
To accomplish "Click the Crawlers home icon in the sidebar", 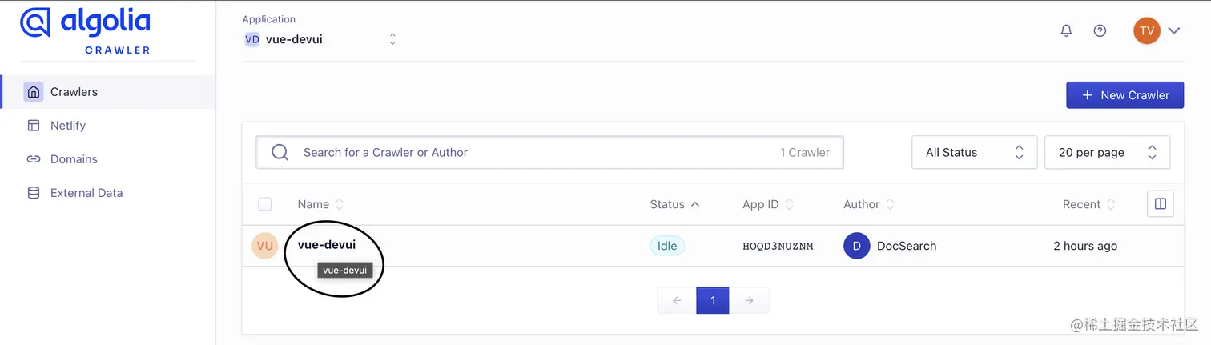I will point(34,92).
